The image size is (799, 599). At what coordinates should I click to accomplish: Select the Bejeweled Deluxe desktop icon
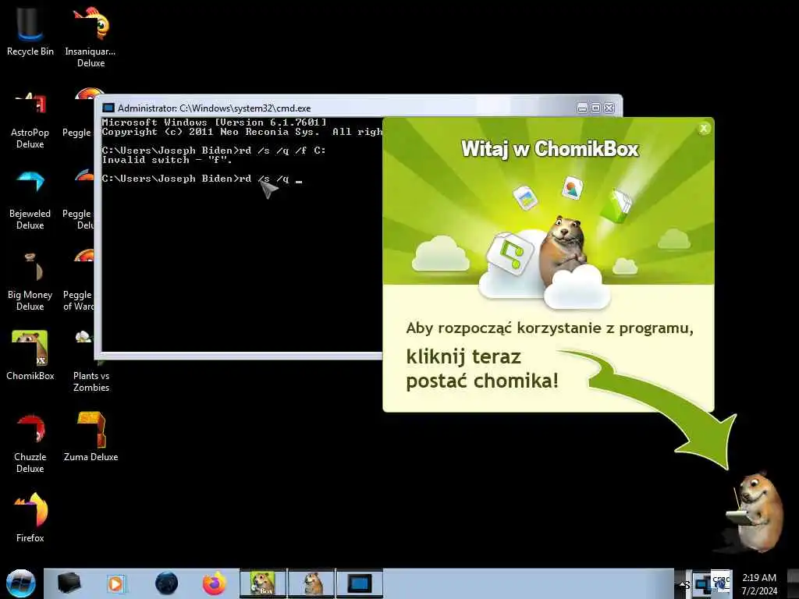tap(30, 200)
